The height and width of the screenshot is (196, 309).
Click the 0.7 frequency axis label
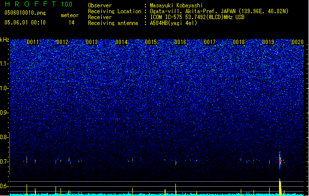click(4, 162)
